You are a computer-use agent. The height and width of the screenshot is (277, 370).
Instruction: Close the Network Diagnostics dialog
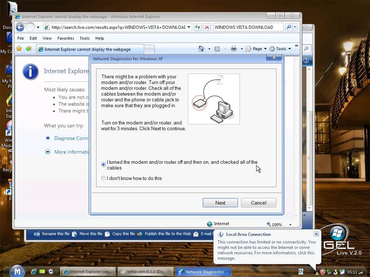274,57
